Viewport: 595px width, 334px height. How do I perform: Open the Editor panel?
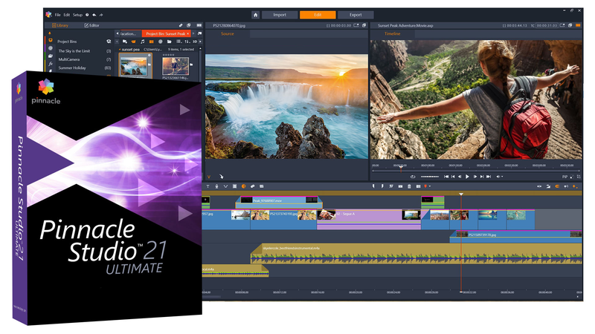pos(91,25)
